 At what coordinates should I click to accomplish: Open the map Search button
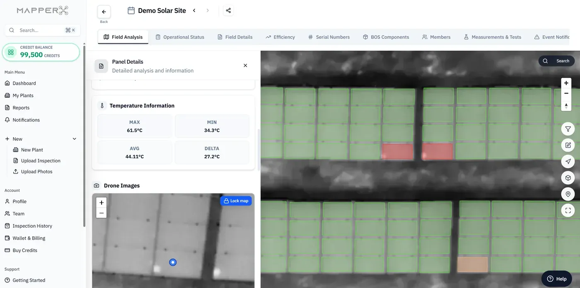point(556,61)
